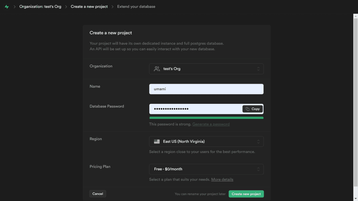Screen dimensions: 358x201
Task: Select the Create a new project breadcrumb
Action: (89, 6)
